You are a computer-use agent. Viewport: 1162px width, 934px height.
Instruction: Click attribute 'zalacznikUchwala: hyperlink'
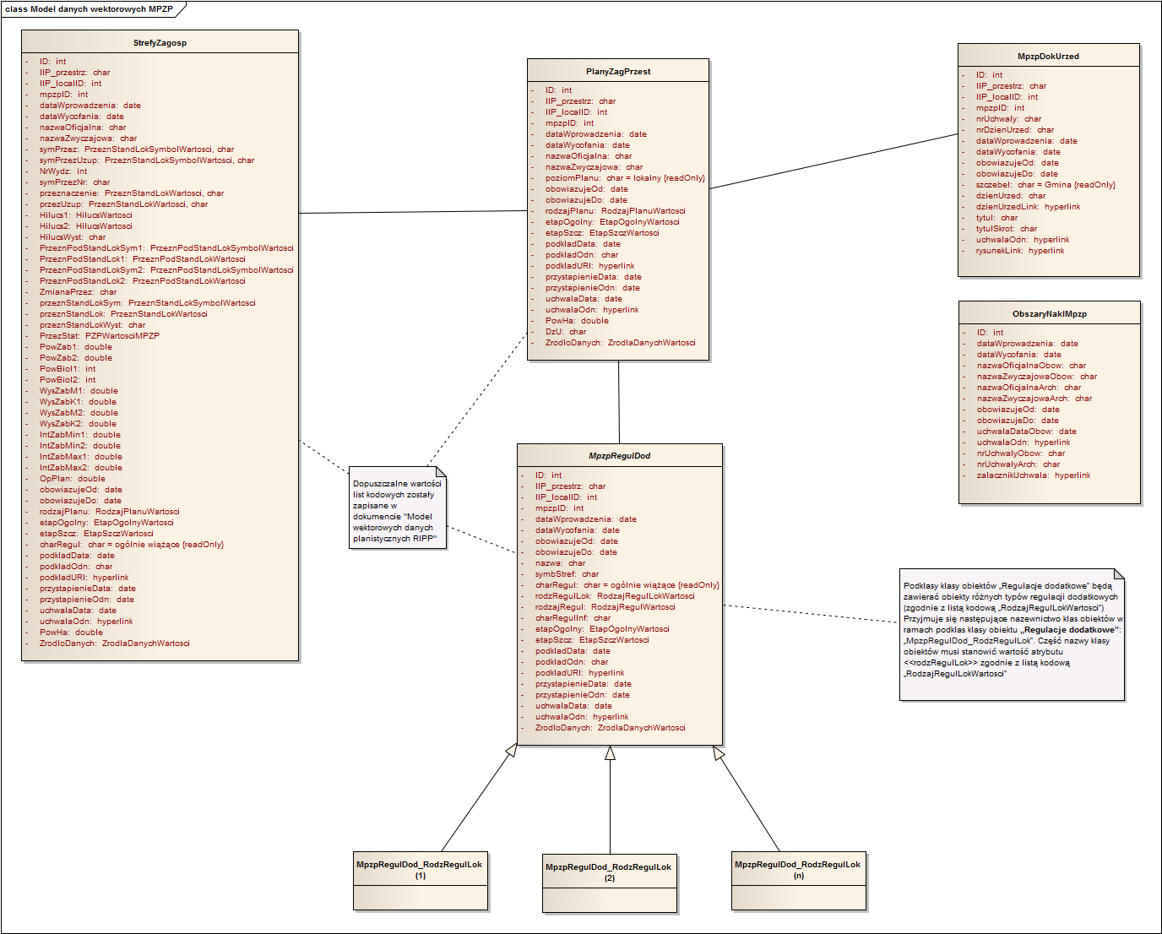1034,475
